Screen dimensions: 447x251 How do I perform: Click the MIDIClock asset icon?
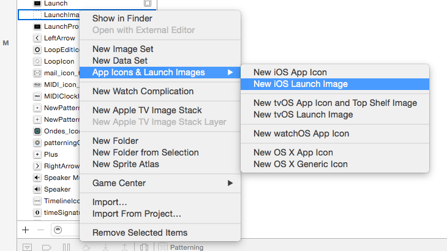[37, 96]
